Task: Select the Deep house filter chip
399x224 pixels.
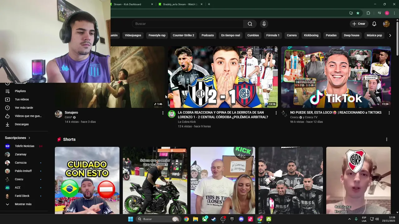Action: (x=352, y=35)
